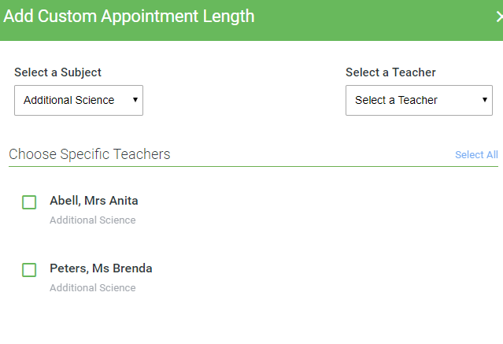The image size is (503, 344).
Task: Click the word Length in the dialog title
Action: pyautogui.click(x=227, y=17)
